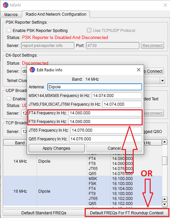Click MSK144,MSKMS frequency input field
Image resolution: width=170 pixels, height=218 pixels.
coord(117,96)
